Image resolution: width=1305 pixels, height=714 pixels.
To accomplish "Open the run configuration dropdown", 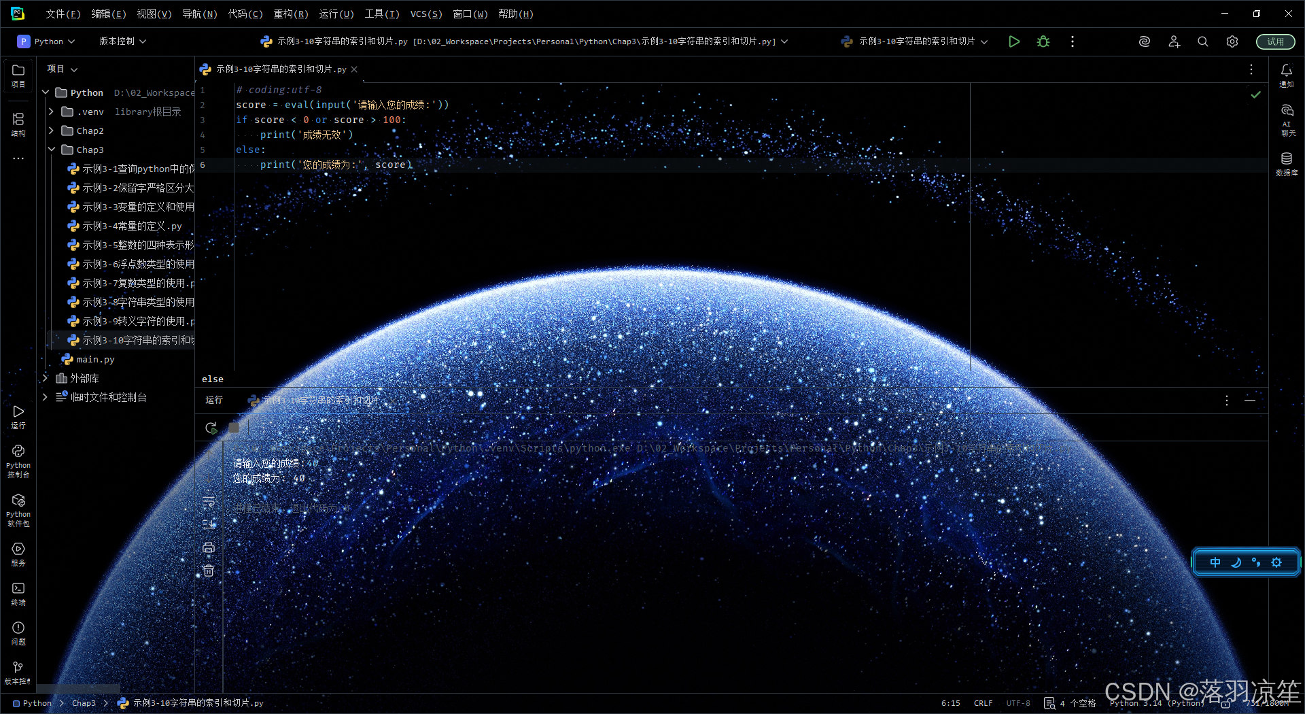I will coord(914,41).
